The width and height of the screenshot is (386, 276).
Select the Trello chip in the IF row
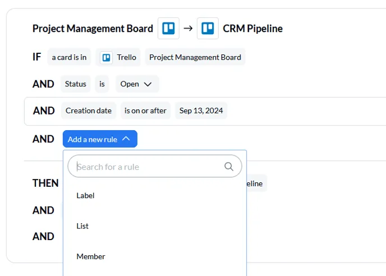click(118, 57)
